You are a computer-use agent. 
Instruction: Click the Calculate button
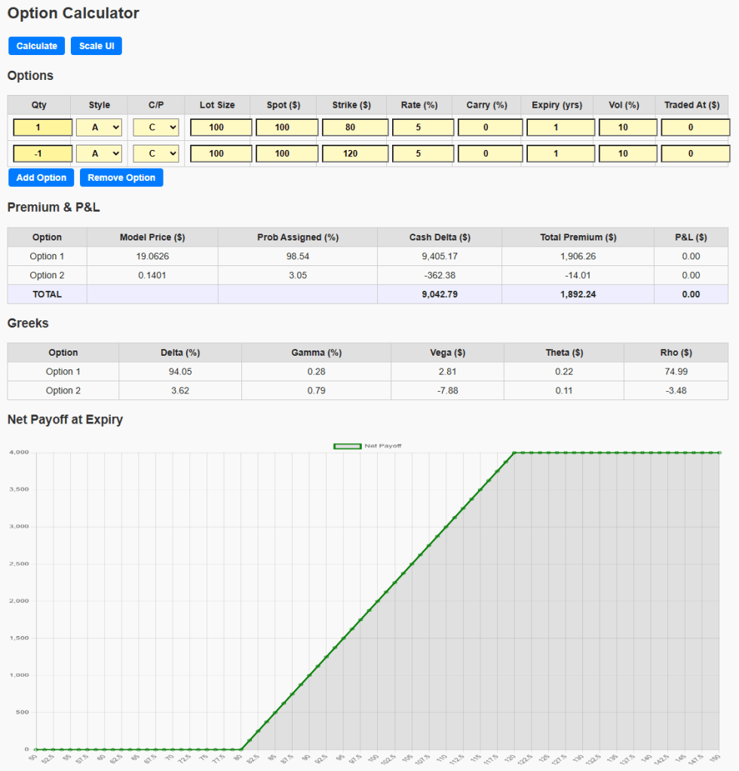tap(37, 46)
